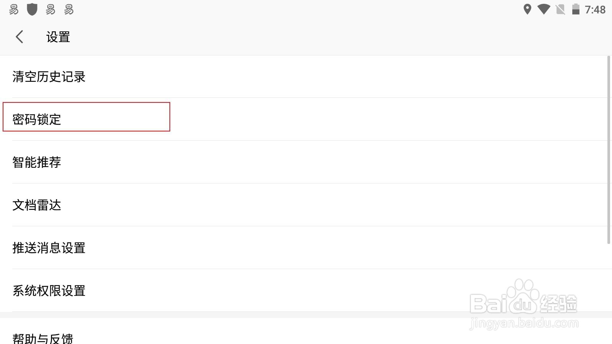
Task: Select 智能推荐 in settings list
Action: pyautogui.click(x=37, y=162)
